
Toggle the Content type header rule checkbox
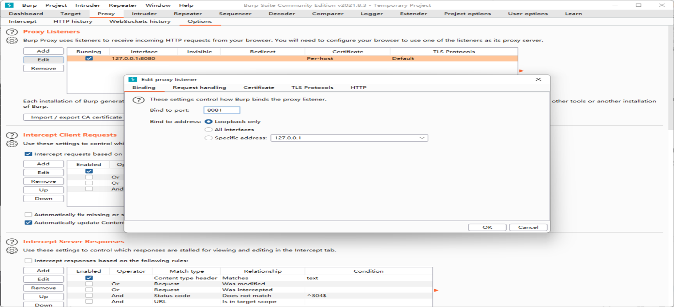(89, 278)
